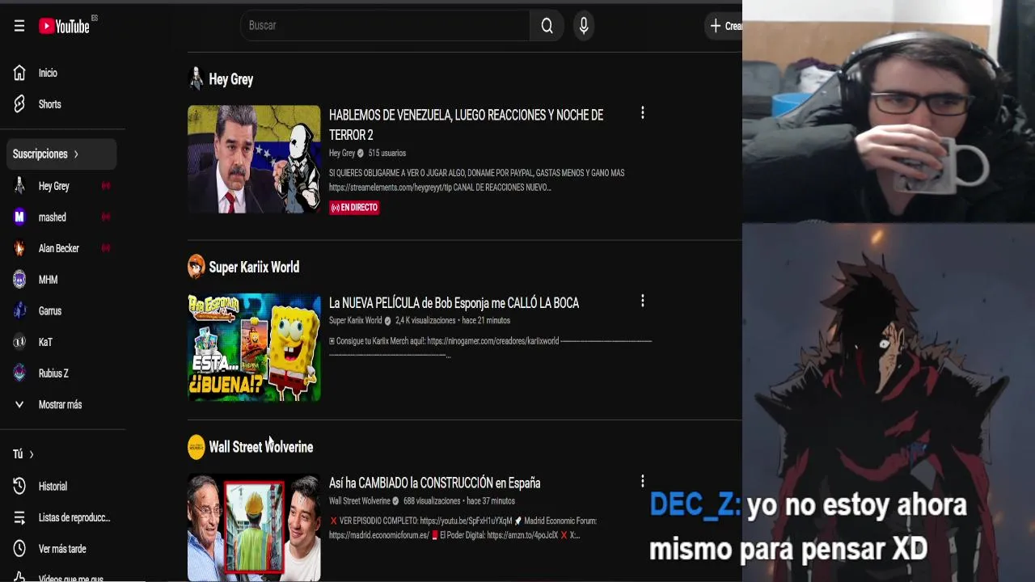Focus the Buscar search field

[x=386, y=26]
